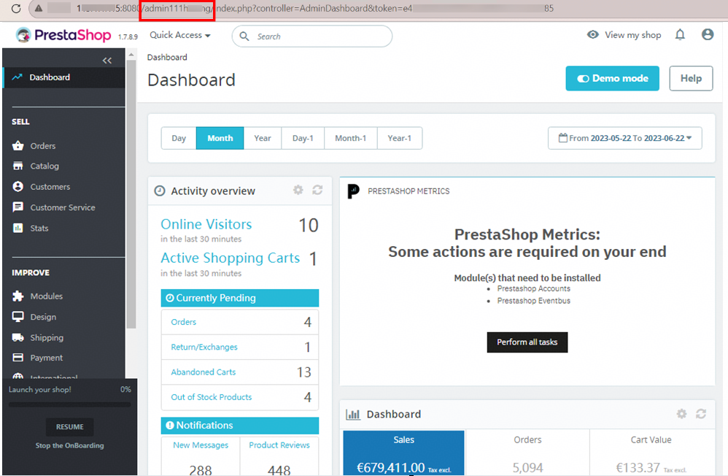728x476 pixels.
Task: Click the RESUME onboarding button
Action: [x=69, y=427]
